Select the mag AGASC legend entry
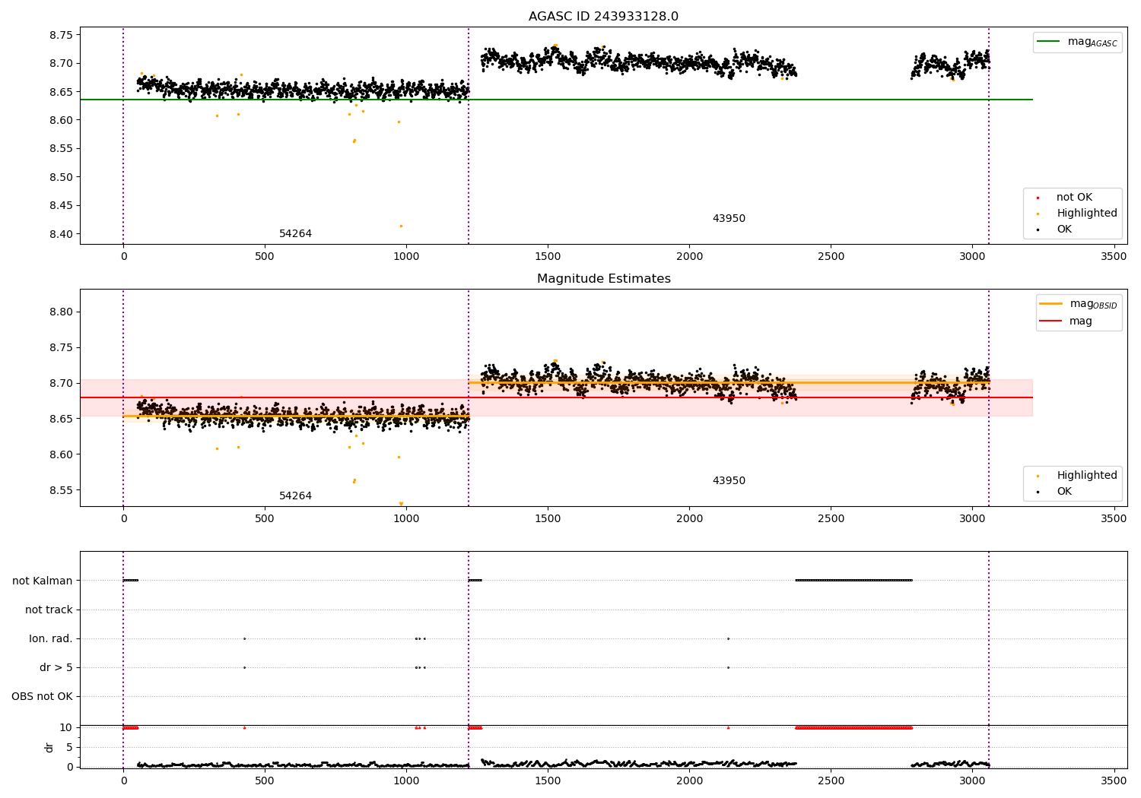Viewport: 1141px width, 798px height. click(1077, 42)
